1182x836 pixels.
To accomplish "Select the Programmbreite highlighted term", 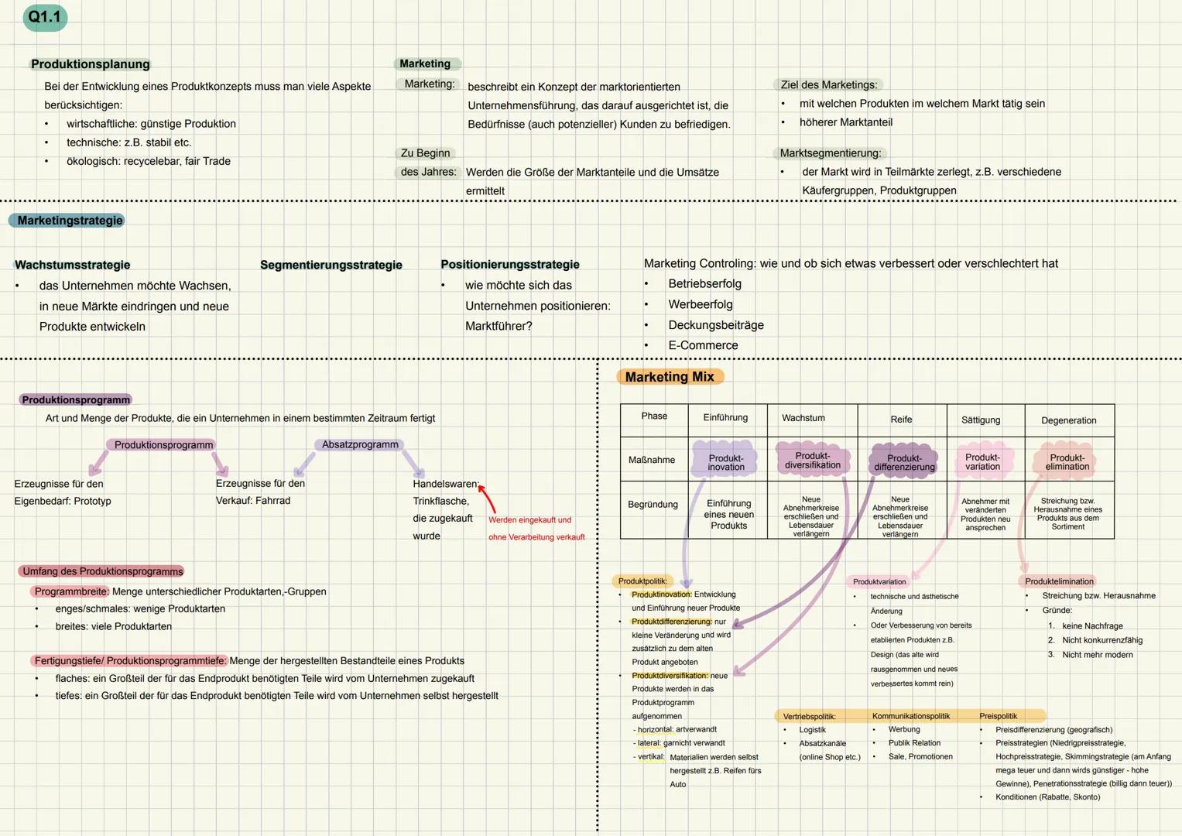I will (71, 591).
